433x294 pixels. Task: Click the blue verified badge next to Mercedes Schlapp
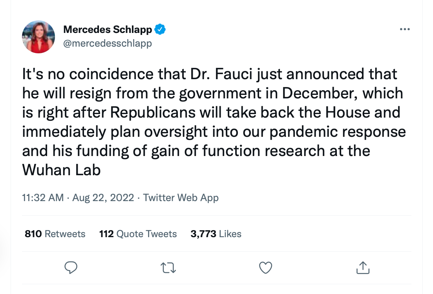tap(160, 29)
